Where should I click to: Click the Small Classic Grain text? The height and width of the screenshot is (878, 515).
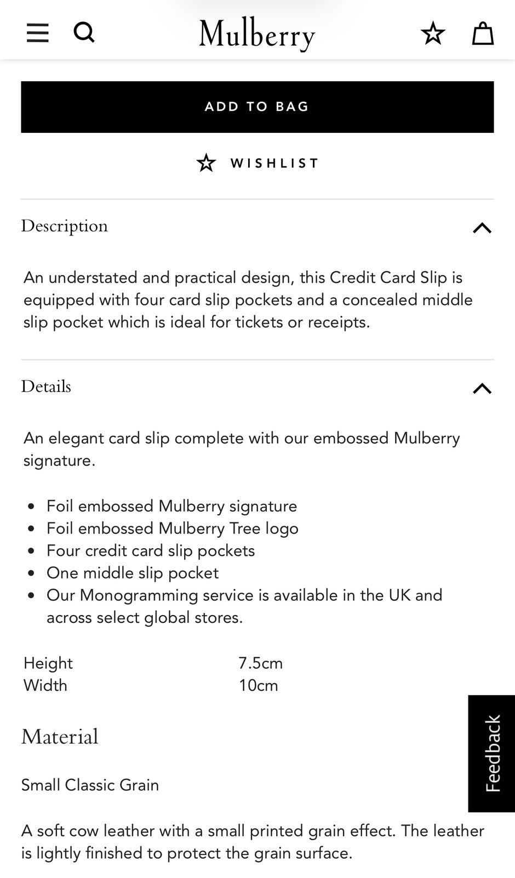pyautogui.click(x=90, y=785)
